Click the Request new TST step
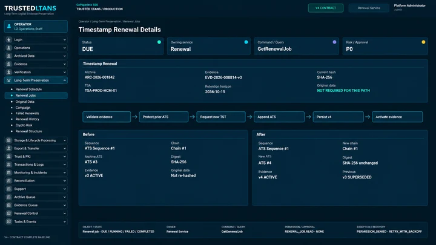The image size is (436, 245). click(x=221, y=117)
